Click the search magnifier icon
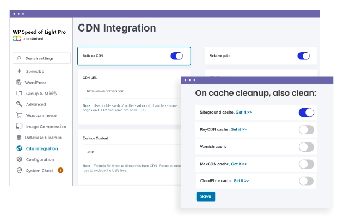 (x=19, y=58)
